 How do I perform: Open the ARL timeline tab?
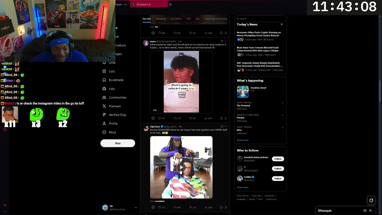pyautogui.click(x=198, y=19)
